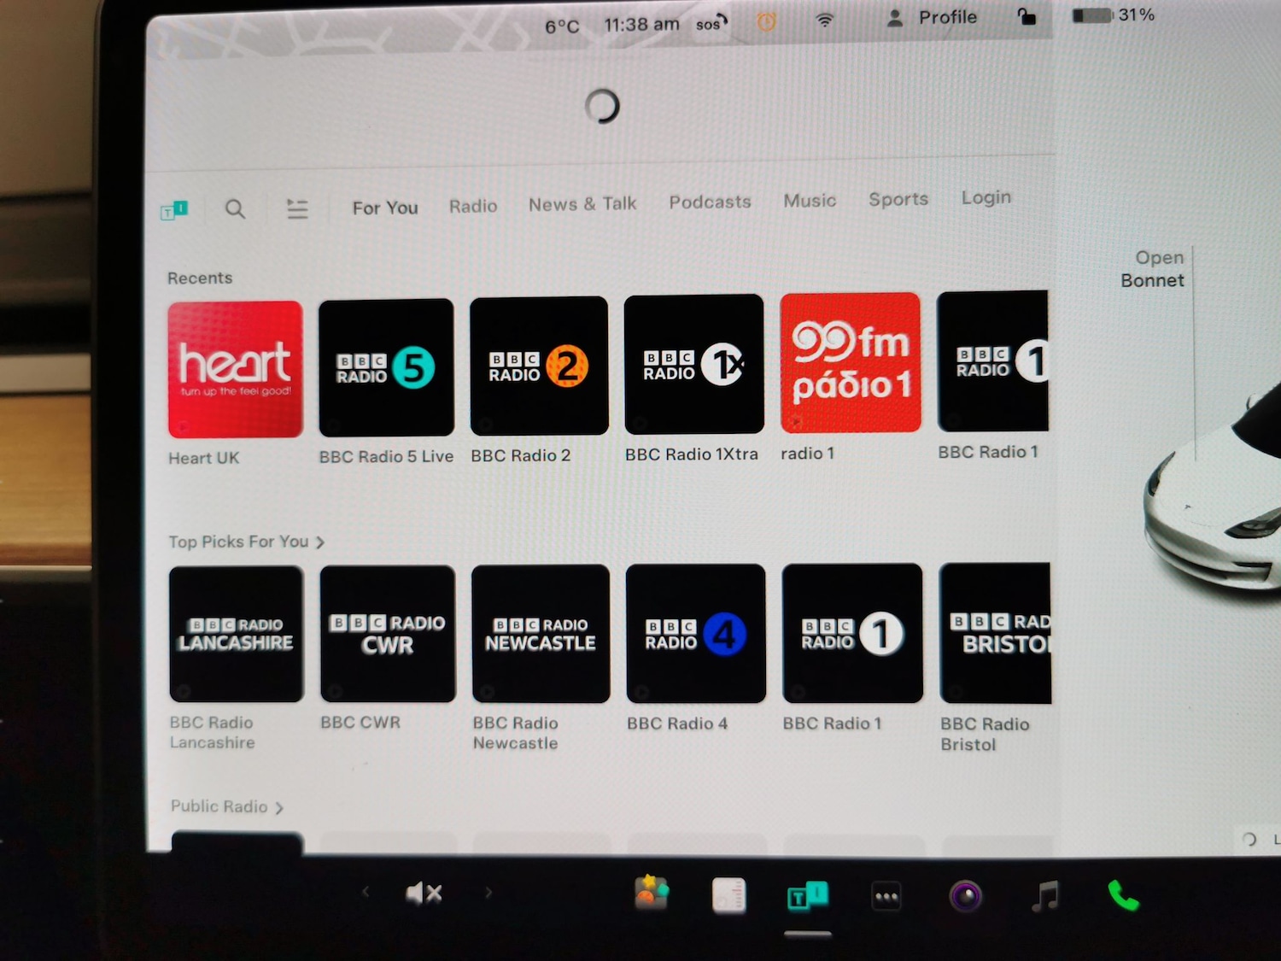Click the 'Heart UK' station label
Image resolution: width=1281 pixels, height=961 pixels.
click(204, 458)
